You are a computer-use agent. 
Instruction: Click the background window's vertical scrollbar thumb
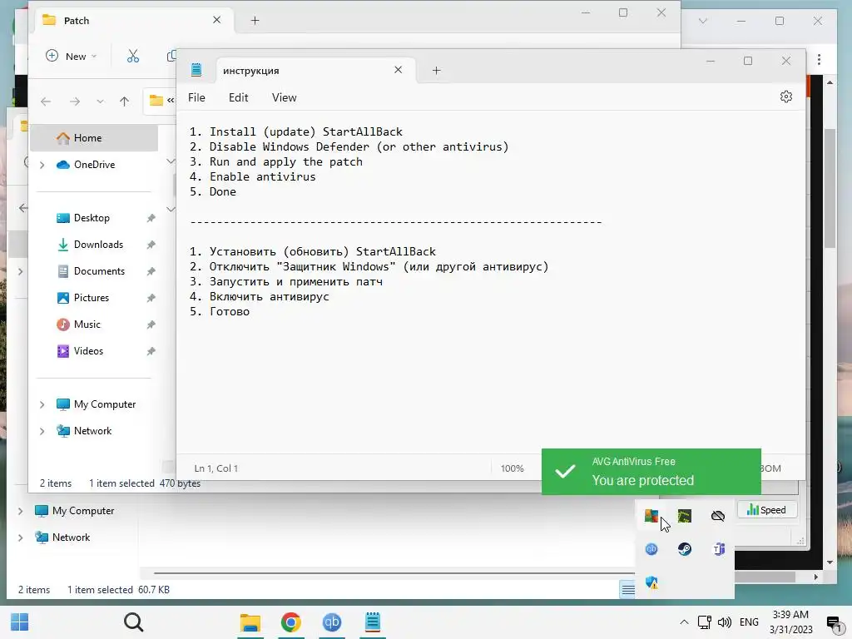click(x=830, y=188)
